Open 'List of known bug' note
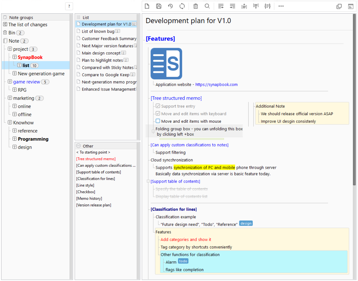The image size is (358, 281). point(98,31)
